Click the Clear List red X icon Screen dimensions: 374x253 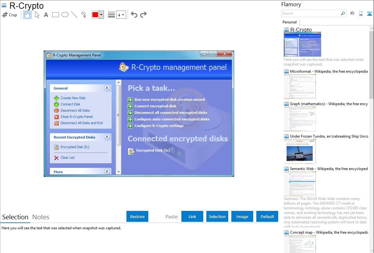pyautogui.click(x=57, y=158)
